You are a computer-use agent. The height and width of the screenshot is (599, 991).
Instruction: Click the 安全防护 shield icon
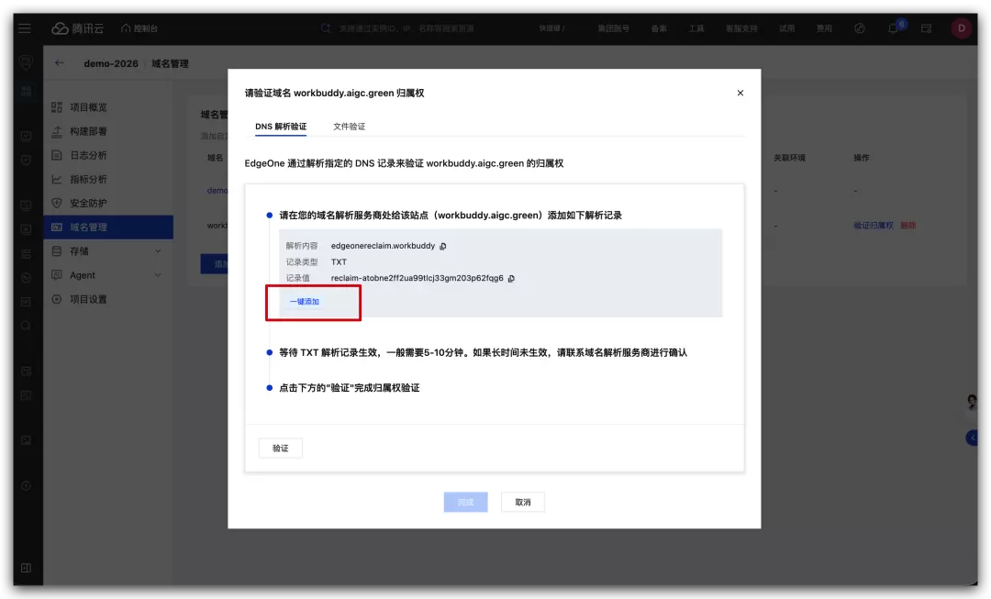57,204
